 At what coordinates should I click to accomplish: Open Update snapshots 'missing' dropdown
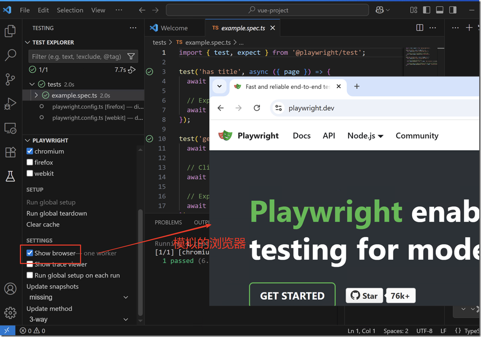[79, 297]
